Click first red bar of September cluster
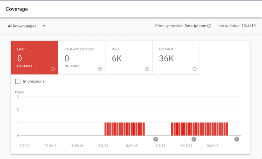The image size is (262, 159). point(173,129)
